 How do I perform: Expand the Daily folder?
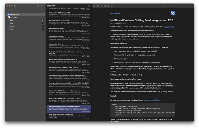7,20
